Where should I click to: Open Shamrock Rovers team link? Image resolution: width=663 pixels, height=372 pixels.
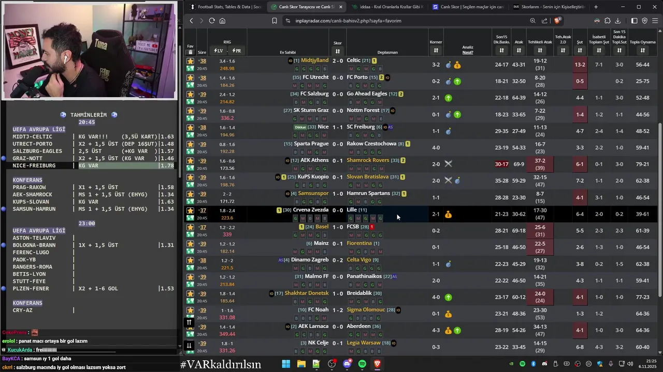pyautogui.click(x=368, y=160)
